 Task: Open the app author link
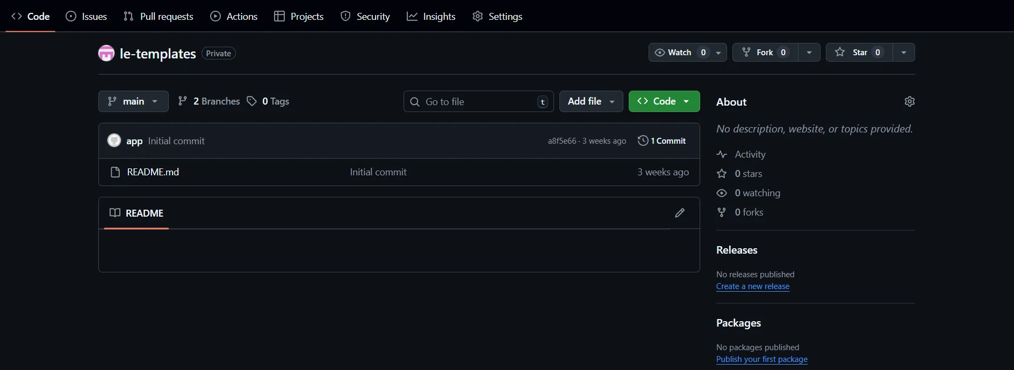pyautogui.click(x=134, y=141)
